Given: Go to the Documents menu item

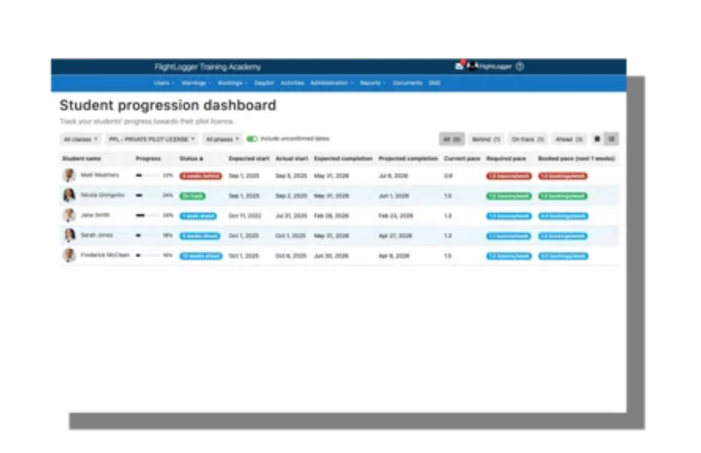Looking at the screenshot, I should 407,83.
